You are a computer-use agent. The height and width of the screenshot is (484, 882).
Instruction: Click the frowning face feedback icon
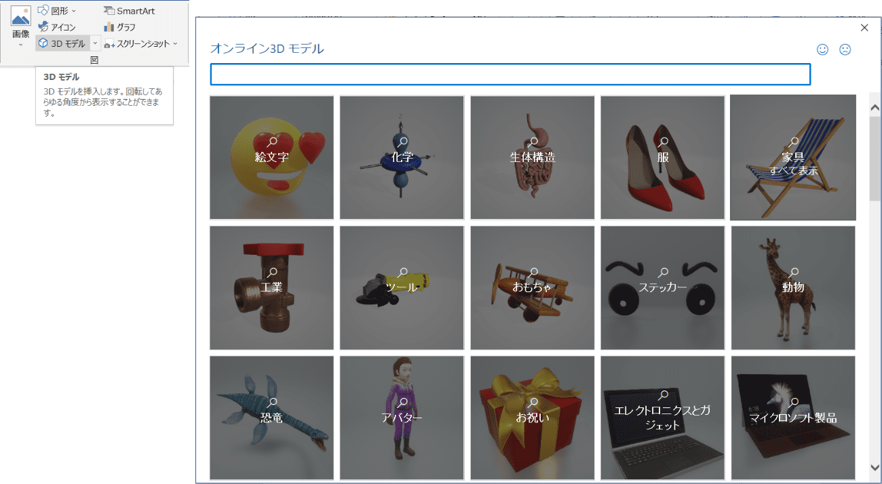point(845,49)
